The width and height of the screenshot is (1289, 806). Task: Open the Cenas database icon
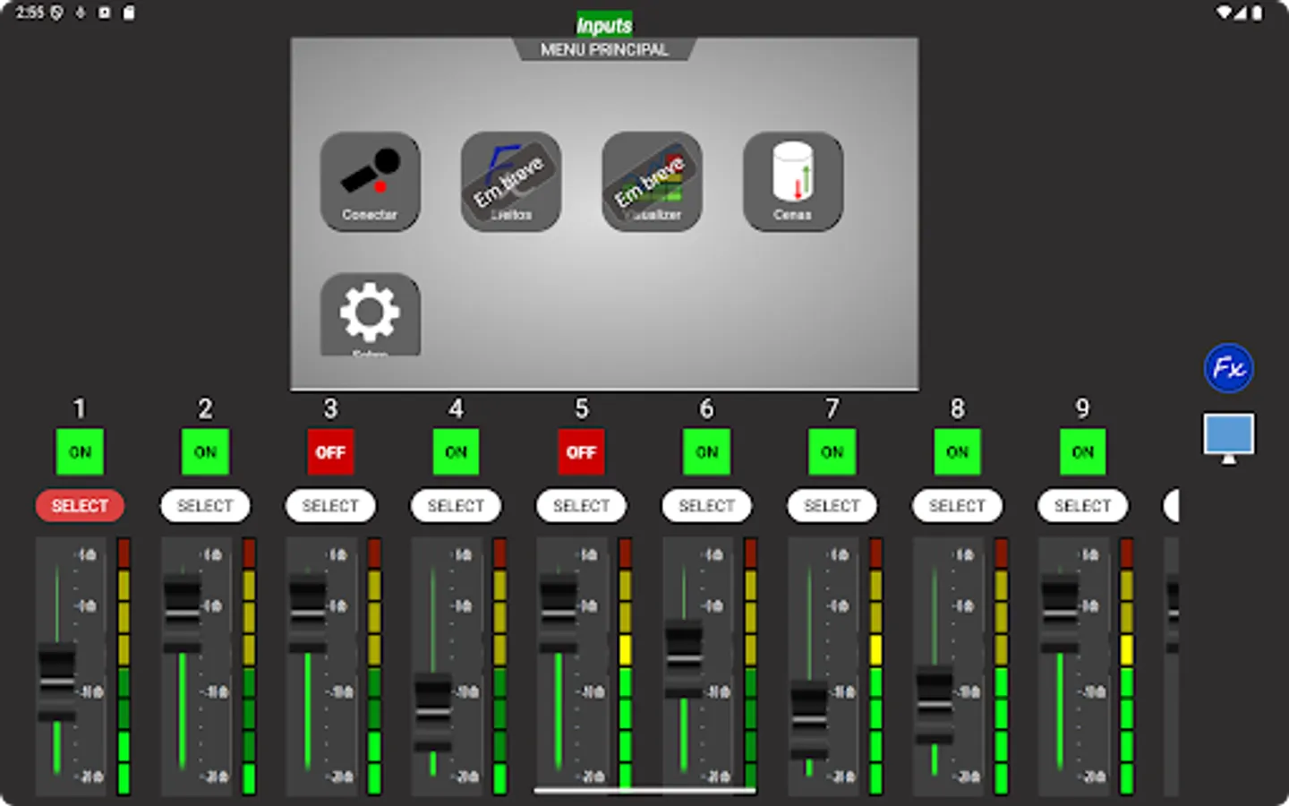(792, 182)
